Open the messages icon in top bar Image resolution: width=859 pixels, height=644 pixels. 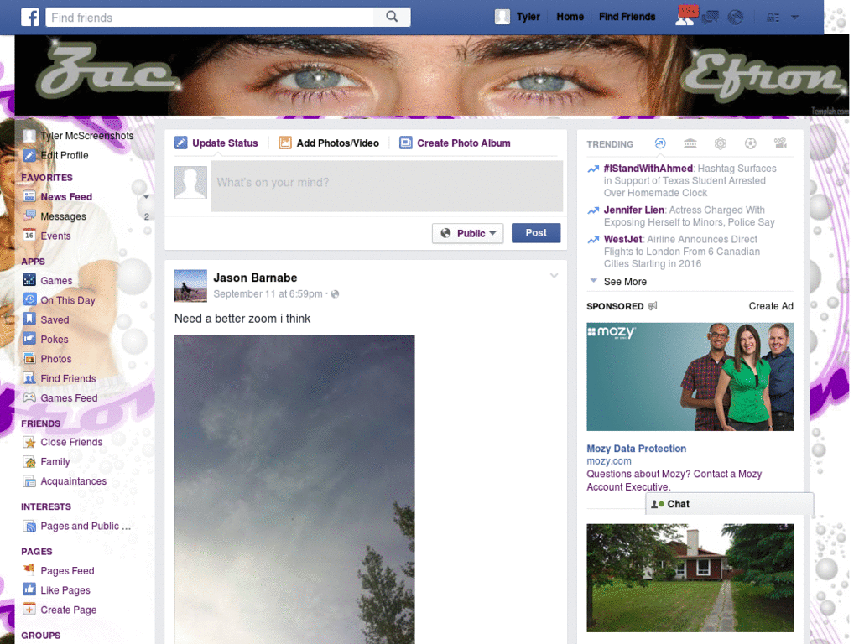click(x=711, y=18)
